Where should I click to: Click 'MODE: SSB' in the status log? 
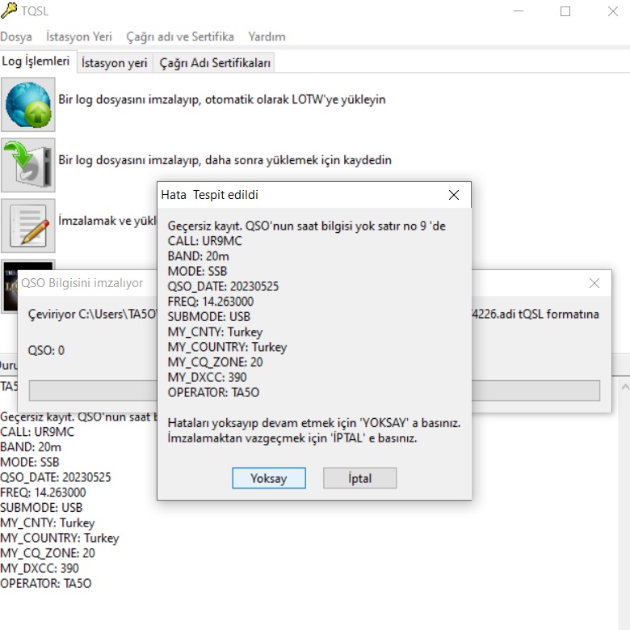pyautogui.click(x=30, y=462)
